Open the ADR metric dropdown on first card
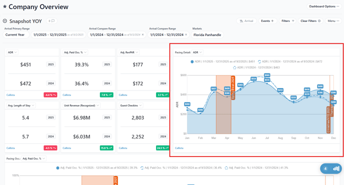The width and height of the screenshot is (344, 185). coord(12,52)
